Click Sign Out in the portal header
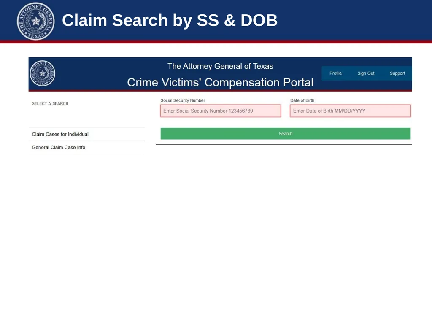The height and width of the screenshot is (324, 432). [x=366, y=73]
